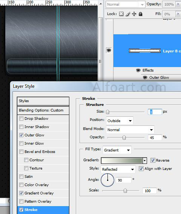Toggle Outer Glow effect eye icon
The height and width of the screenshot is (214, 181).
145,78
